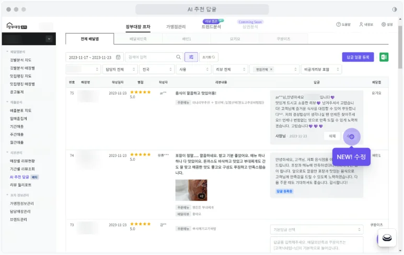Open 월간매출 in the sidebar

pos(17,142)
